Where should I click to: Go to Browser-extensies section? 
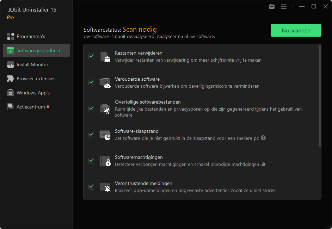tap(36, 79)
